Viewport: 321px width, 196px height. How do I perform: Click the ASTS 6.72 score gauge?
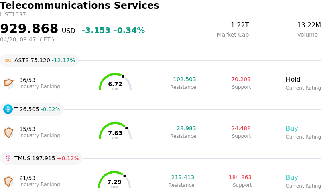[115, 83]
